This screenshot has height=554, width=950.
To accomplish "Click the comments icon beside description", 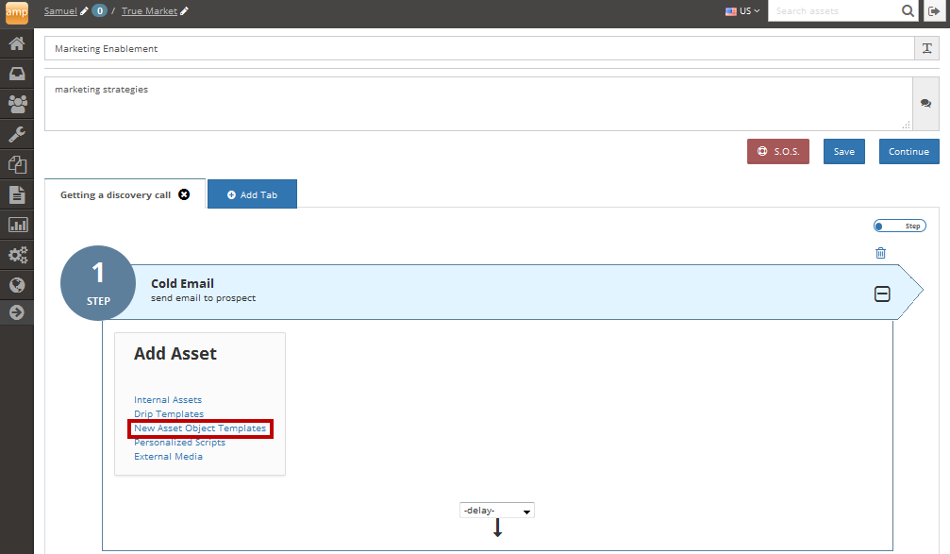I will 925,104.
